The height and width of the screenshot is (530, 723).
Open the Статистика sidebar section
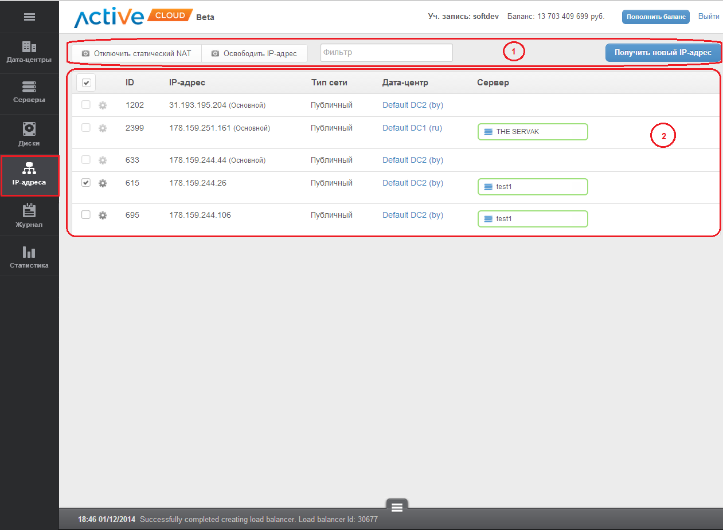tap(29, 257)
